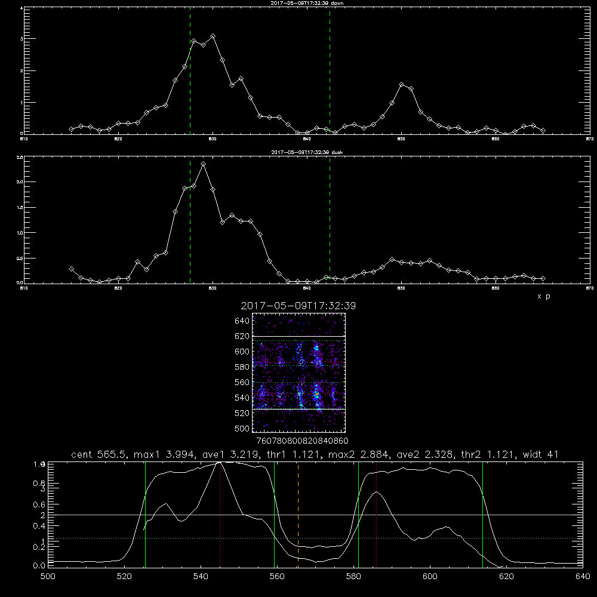Click the 640 tick label on the profile plot x-axis
This screenshot has width=597, height=597.
(583, 577)
